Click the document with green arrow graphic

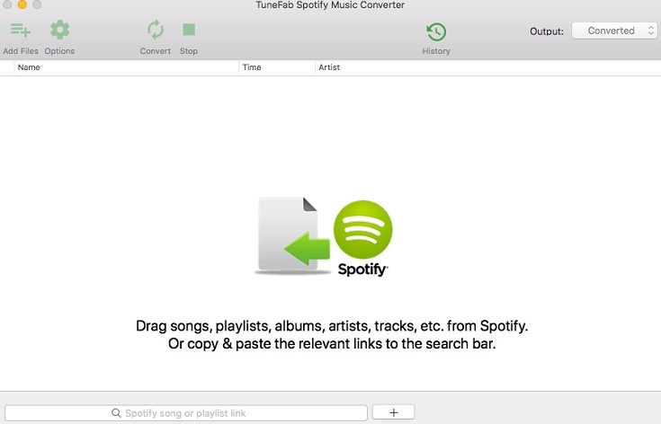pyautogui.click(x=292, y=235)
